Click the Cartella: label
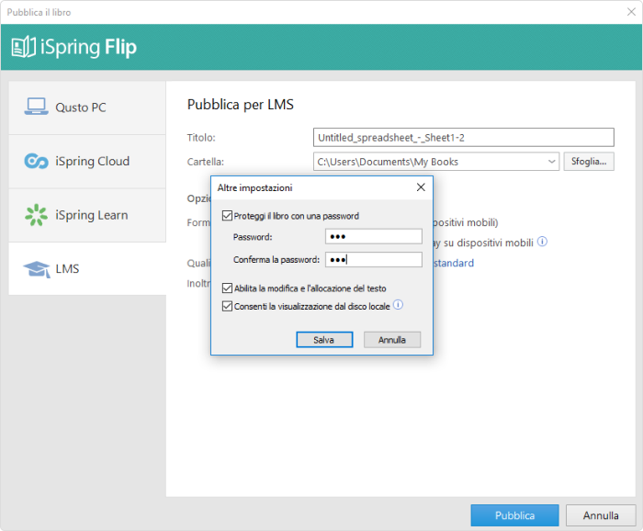This screenshot has width=643, height=531. 206,162
